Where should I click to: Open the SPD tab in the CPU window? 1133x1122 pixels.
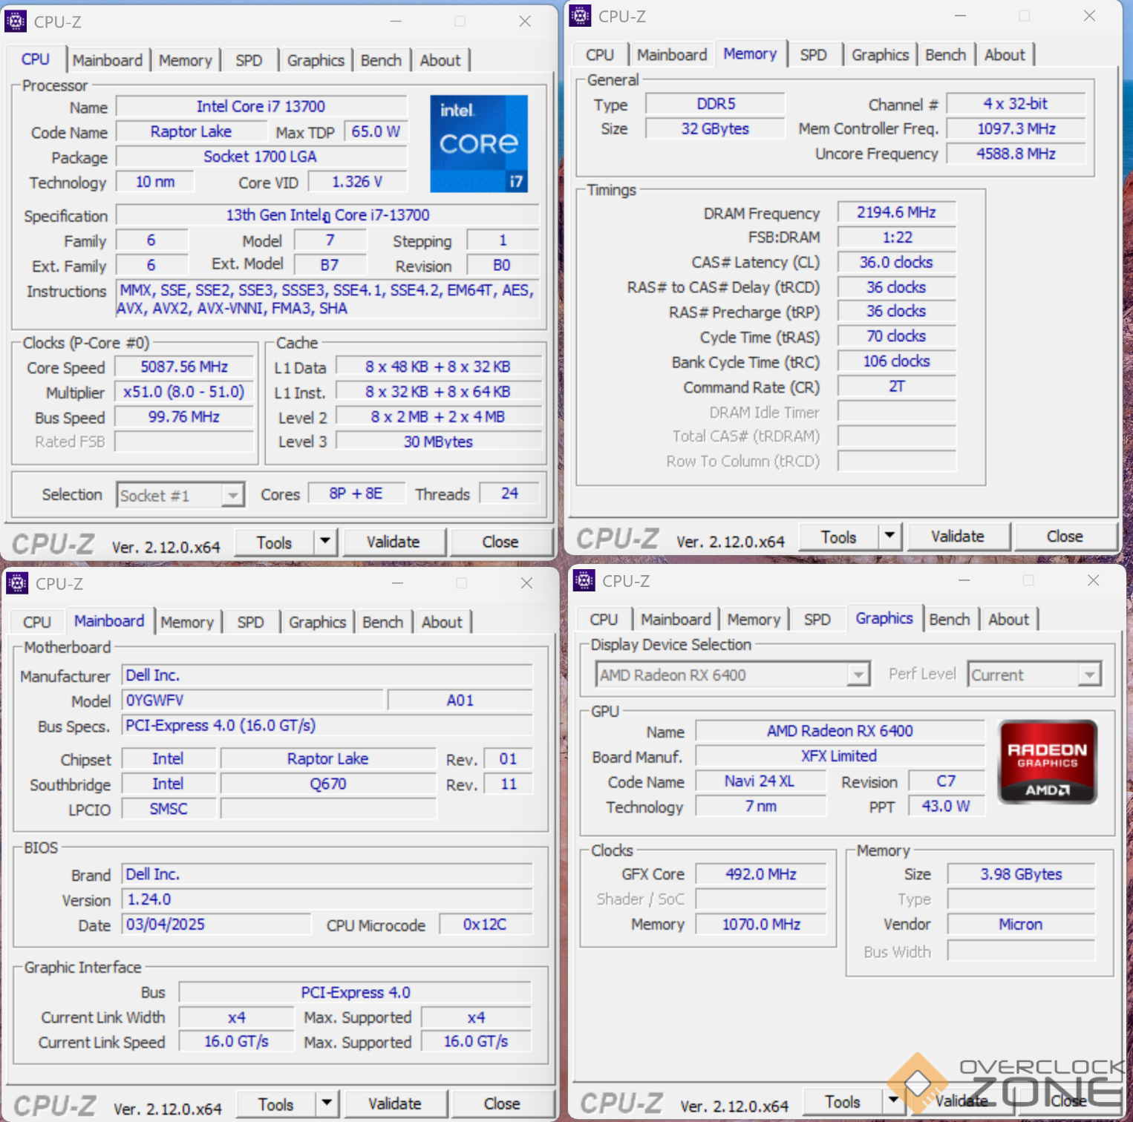pos(249,60)
